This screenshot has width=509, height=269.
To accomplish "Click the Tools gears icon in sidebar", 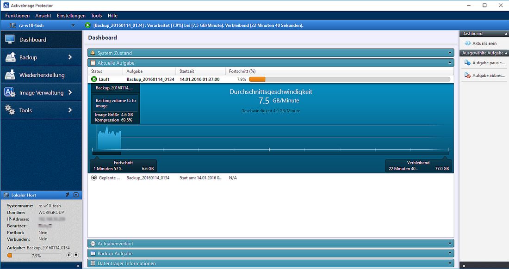I will [x=10, y=110].
